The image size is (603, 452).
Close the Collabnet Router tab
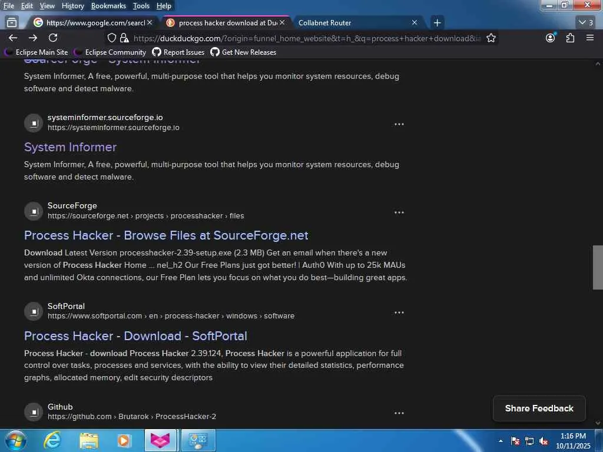[415, 23]
